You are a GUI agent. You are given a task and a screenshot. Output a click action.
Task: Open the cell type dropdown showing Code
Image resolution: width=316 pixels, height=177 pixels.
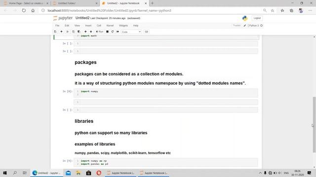pos(131,31)
